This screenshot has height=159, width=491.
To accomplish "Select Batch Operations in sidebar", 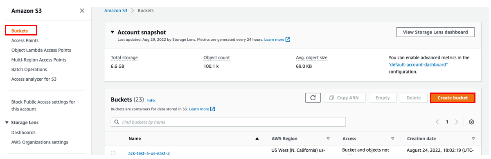I will coord(29,69).
